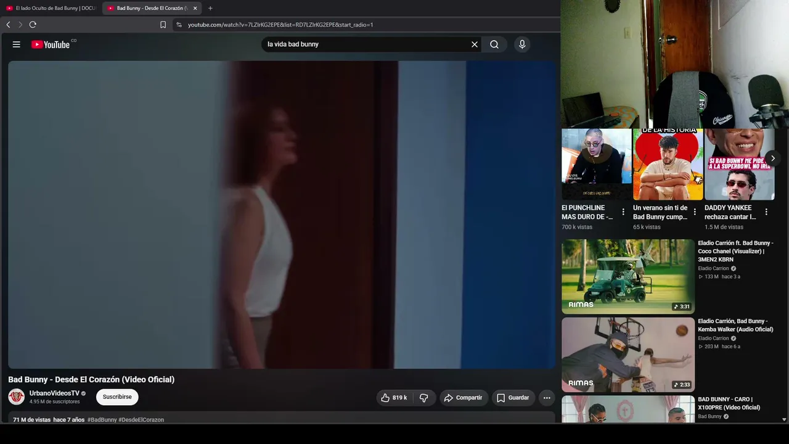
Task: Open Eladio Carrion channel under Kemba Walker
Action: [713, 339]
